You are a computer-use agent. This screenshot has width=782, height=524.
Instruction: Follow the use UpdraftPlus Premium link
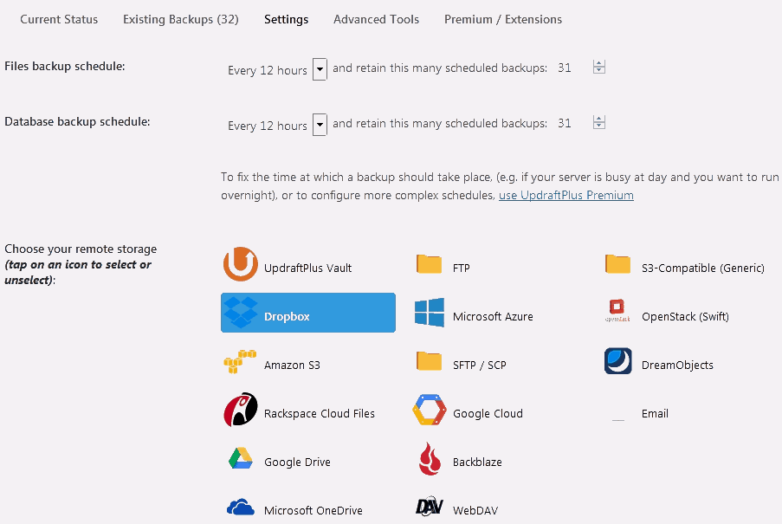point(566,195)
